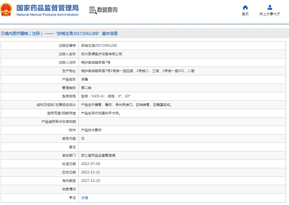The height and width of the screenshot is (205, 289).
Task: Open the 详情 link
Action: (x=84, y=198)
